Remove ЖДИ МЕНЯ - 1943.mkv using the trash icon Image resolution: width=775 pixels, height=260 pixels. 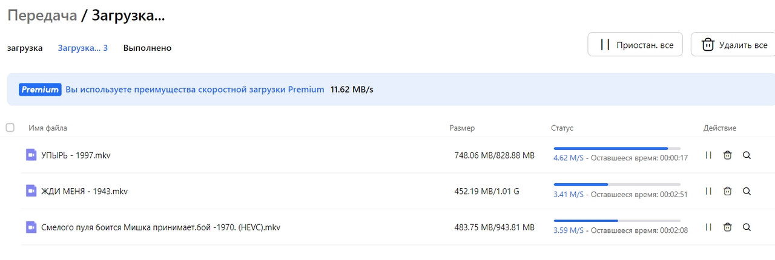[728, 191]
